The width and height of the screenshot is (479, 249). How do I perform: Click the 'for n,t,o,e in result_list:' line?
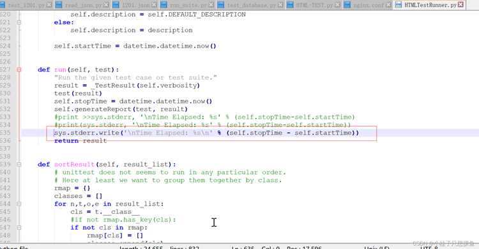109,204
